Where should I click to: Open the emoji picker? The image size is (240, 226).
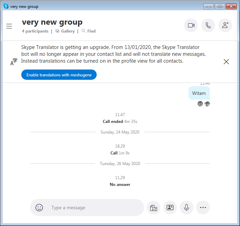[39, 208]
